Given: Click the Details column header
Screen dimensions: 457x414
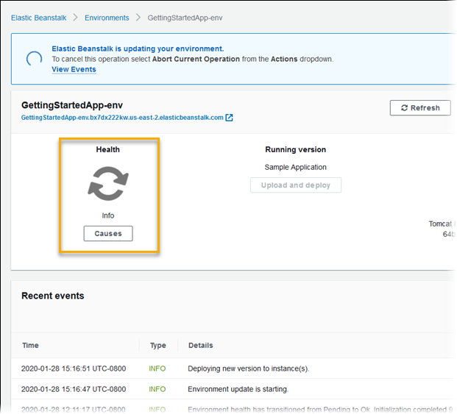Looking at the screenshot, I should click(x=201, y=345).
